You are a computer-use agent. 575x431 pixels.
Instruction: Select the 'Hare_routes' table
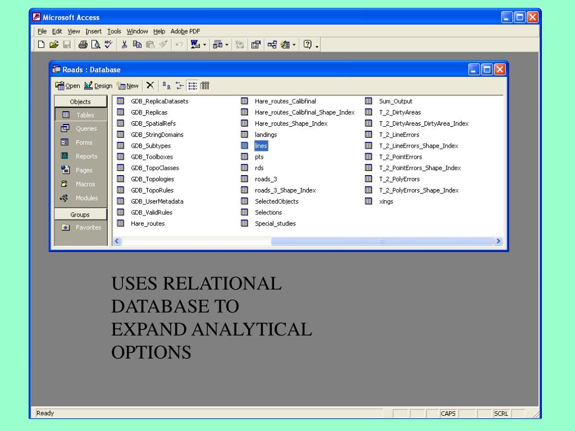(x=148, y=223)
